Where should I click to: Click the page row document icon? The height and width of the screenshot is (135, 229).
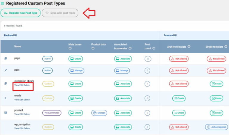tap(6, 58)
